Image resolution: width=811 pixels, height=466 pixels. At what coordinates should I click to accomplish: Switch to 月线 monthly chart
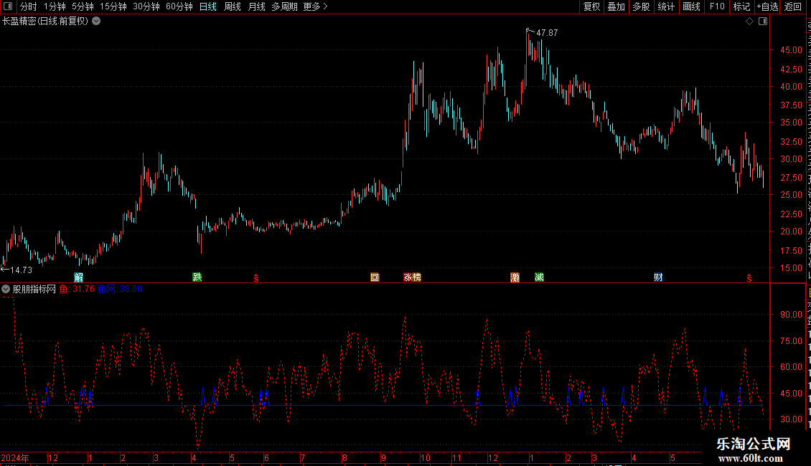[x=256, y=6]
